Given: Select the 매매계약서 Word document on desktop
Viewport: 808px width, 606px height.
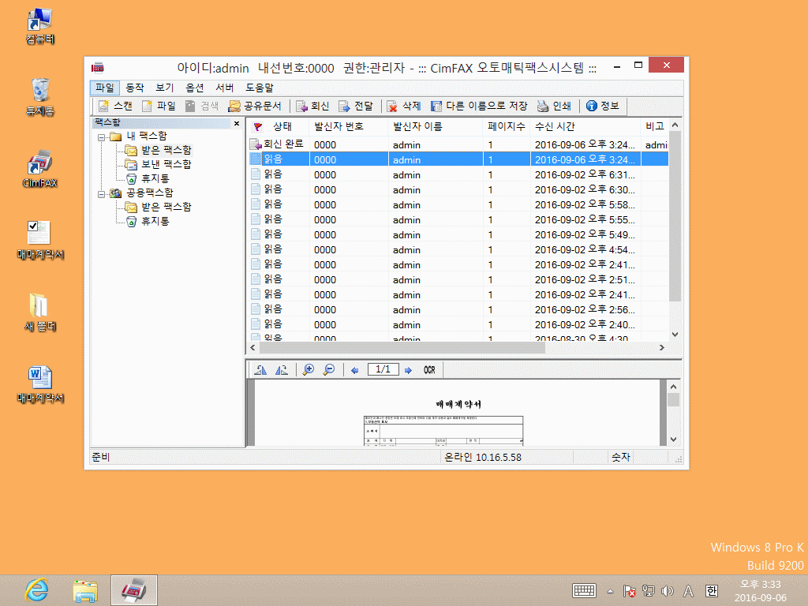Looking at the screenshot, I should [x=40, y=385].
